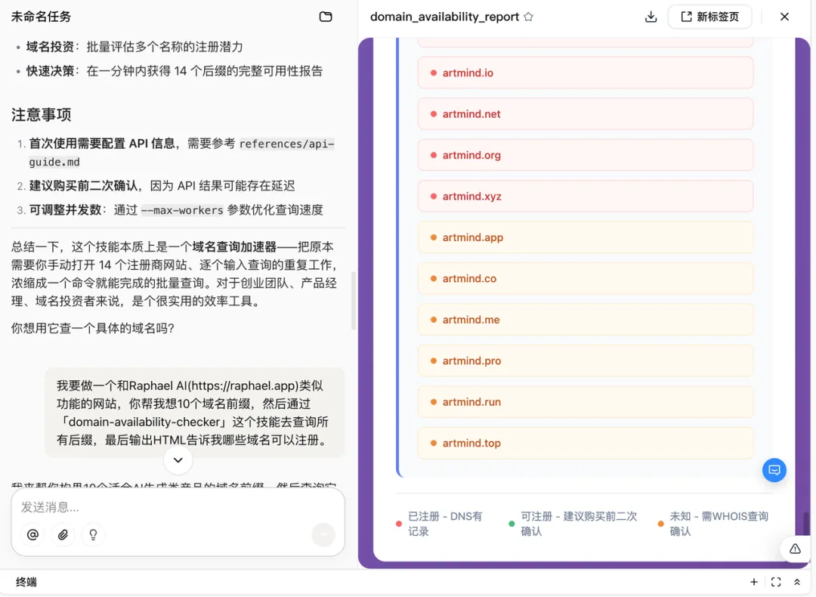The width and height of the screenshot is (816, 597).
Task: Click the warning triangle icon
Action: point(795,549)
